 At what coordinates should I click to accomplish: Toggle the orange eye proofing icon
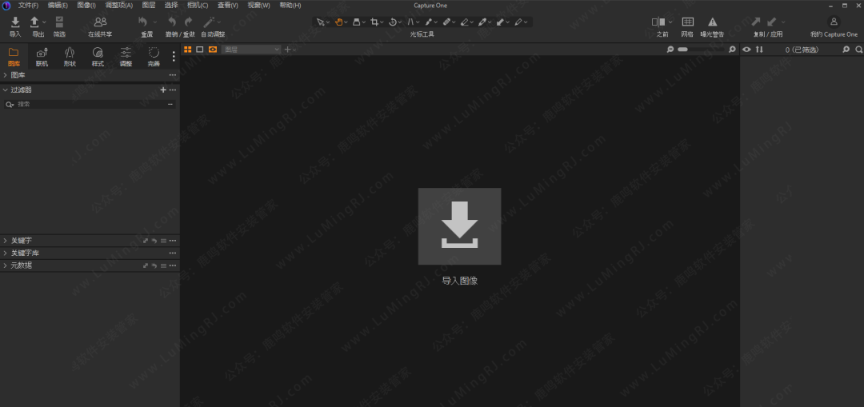click(213, 50)
